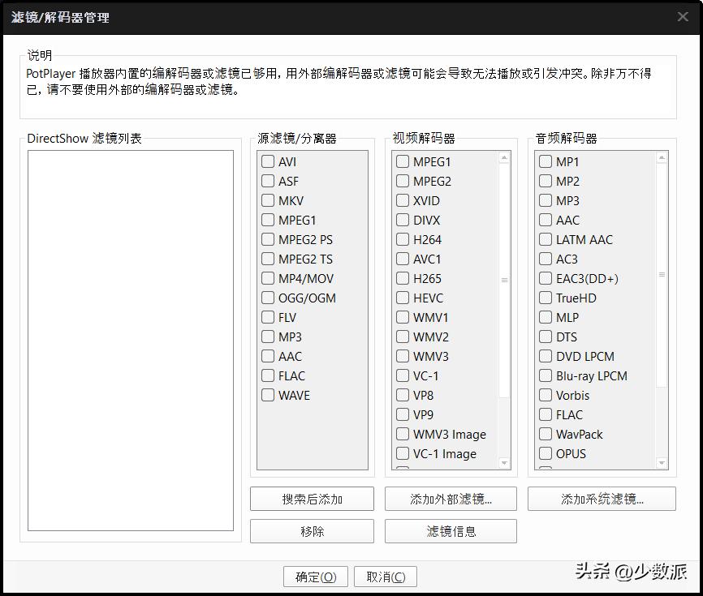Check the DTS audio decoder

pos(545,337)
